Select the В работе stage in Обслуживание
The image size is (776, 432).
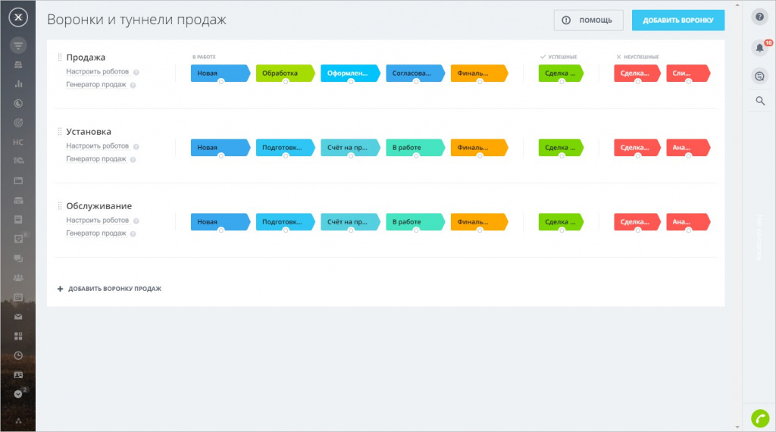(x=415, y=222)
